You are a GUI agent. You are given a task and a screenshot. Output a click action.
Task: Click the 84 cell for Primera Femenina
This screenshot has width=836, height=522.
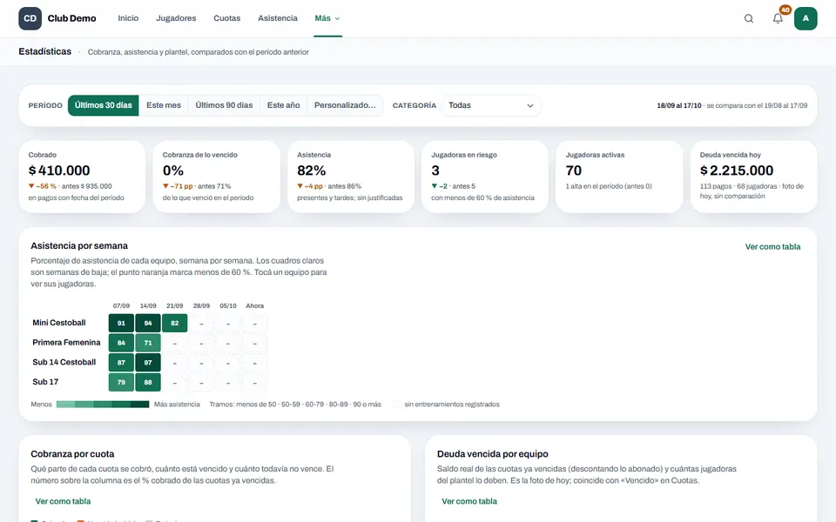pyautogui.click(x=121, y=343)
